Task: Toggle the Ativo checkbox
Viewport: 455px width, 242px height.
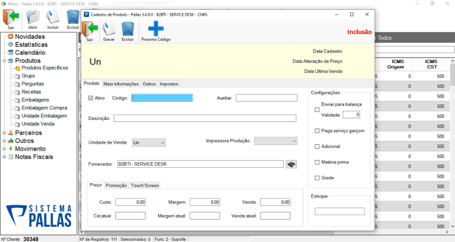Action: coord(90,98)
